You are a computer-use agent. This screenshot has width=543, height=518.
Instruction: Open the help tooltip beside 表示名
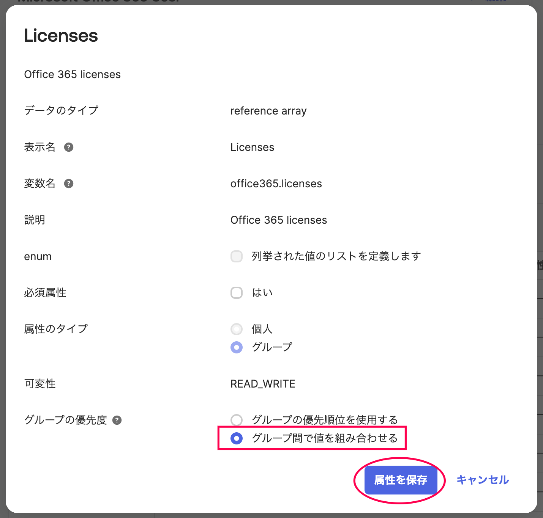click(69, 147)
